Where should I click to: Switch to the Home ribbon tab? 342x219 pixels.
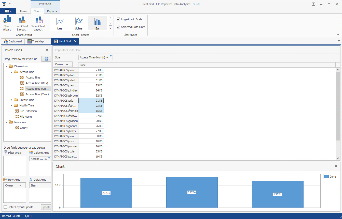coord(24,11)
